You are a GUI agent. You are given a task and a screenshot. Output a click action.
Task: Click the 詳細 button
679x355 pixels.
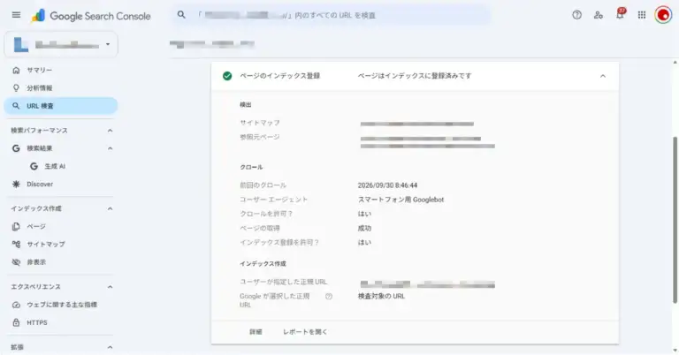[x=256, y=332]
